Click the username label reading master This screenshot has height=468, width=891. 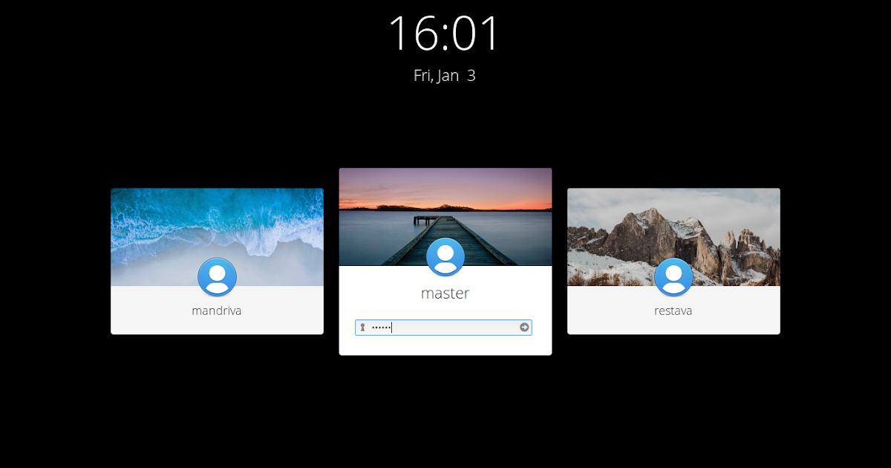(445, 293)
